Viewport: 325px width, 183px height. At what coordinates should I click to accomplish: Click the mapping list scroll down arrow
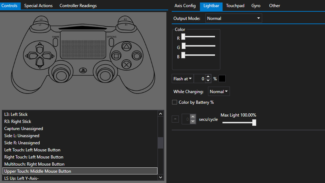click(x=161, y=177)
